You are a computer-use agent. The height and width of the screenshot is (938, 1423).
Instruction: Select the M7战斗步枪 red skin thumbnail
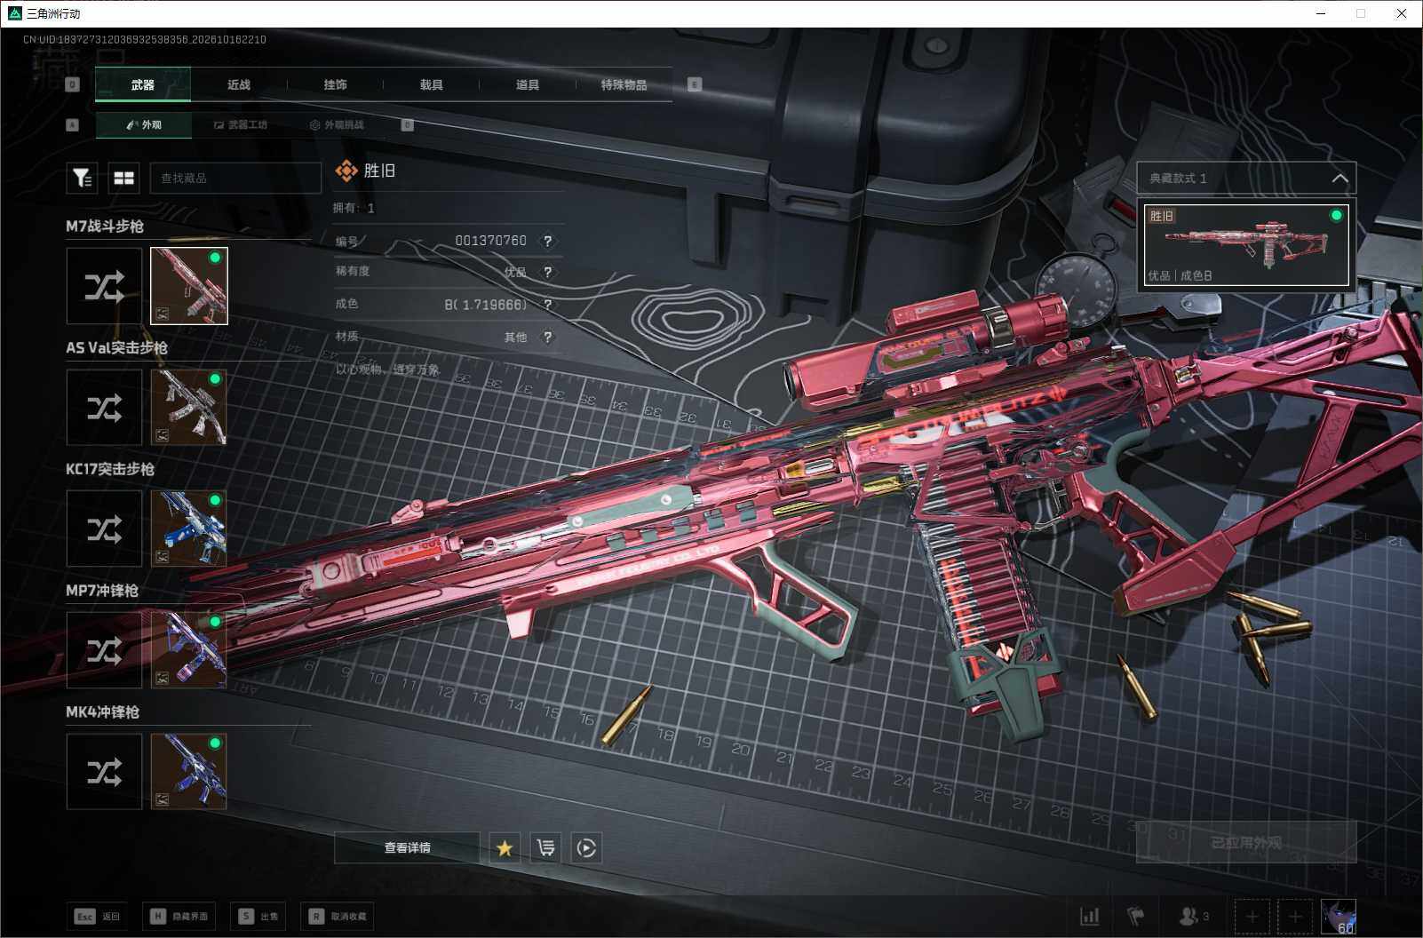(189, 286)
